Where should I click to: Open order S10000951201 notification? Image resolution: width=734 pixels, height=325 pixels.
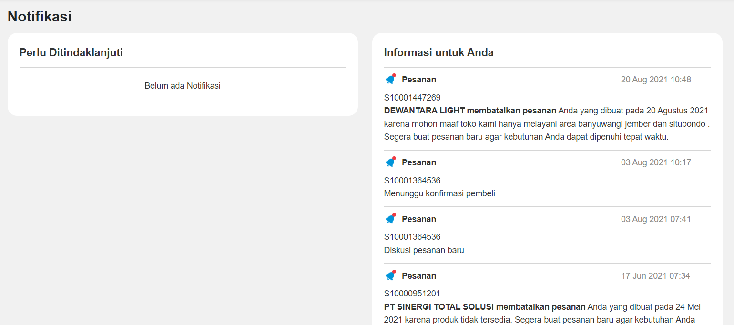pyautogui.click(x=412, y=294)
